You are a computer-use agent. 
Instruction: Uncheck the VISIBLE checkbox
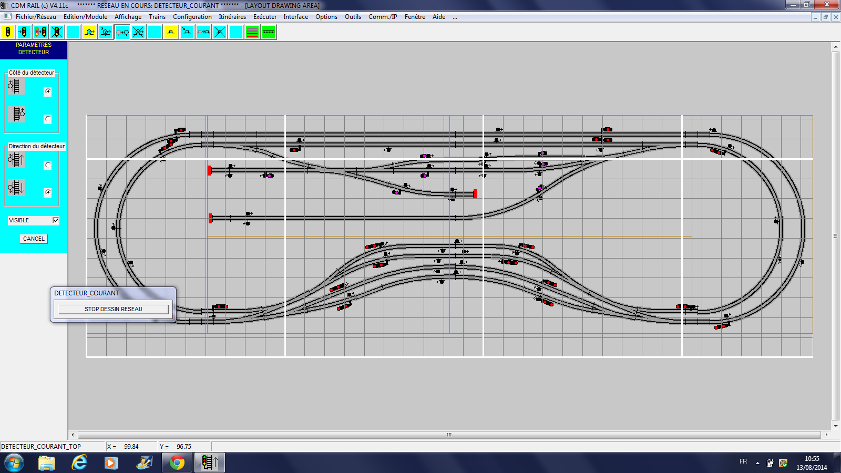click(56, 220)
